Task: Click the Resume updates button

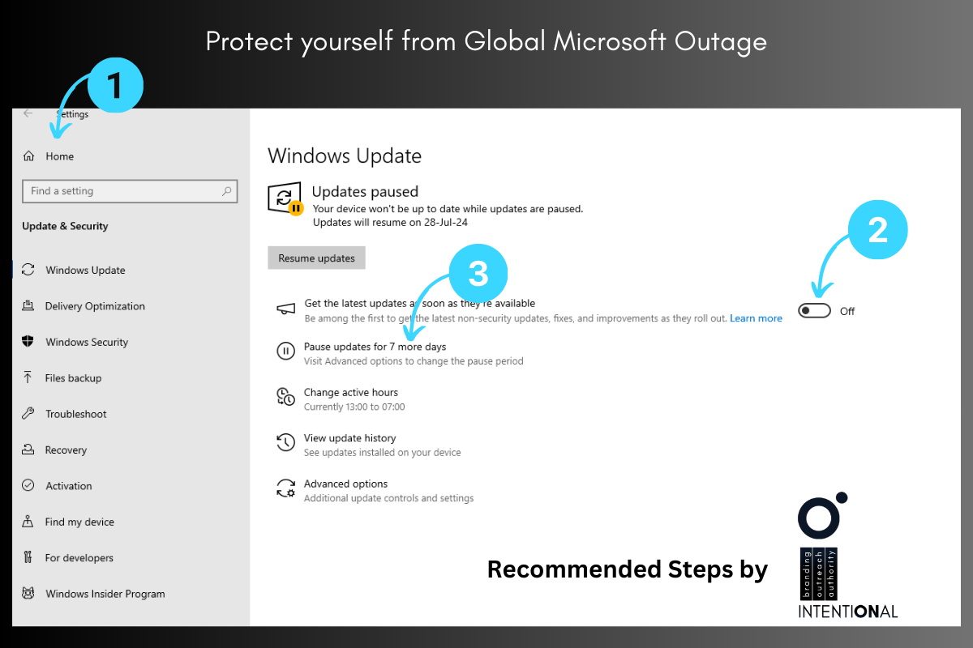Action: click(317, 258)
